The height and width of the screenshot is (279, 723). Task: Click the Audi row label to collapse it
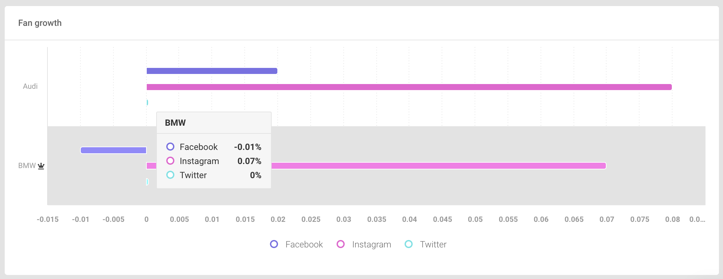tap(30, 86)
